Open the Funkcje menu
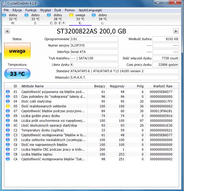This screenshot has height=191, width=205. pos(31,10)
